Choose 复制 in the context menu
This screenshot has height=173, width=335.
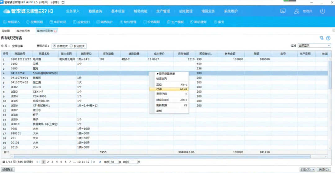coord(169,111)
